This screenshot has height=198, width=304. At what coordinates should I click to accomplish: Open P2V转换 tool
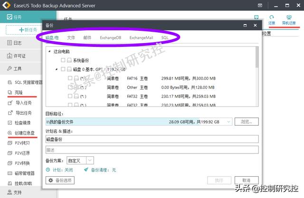(x=19, y=163)
